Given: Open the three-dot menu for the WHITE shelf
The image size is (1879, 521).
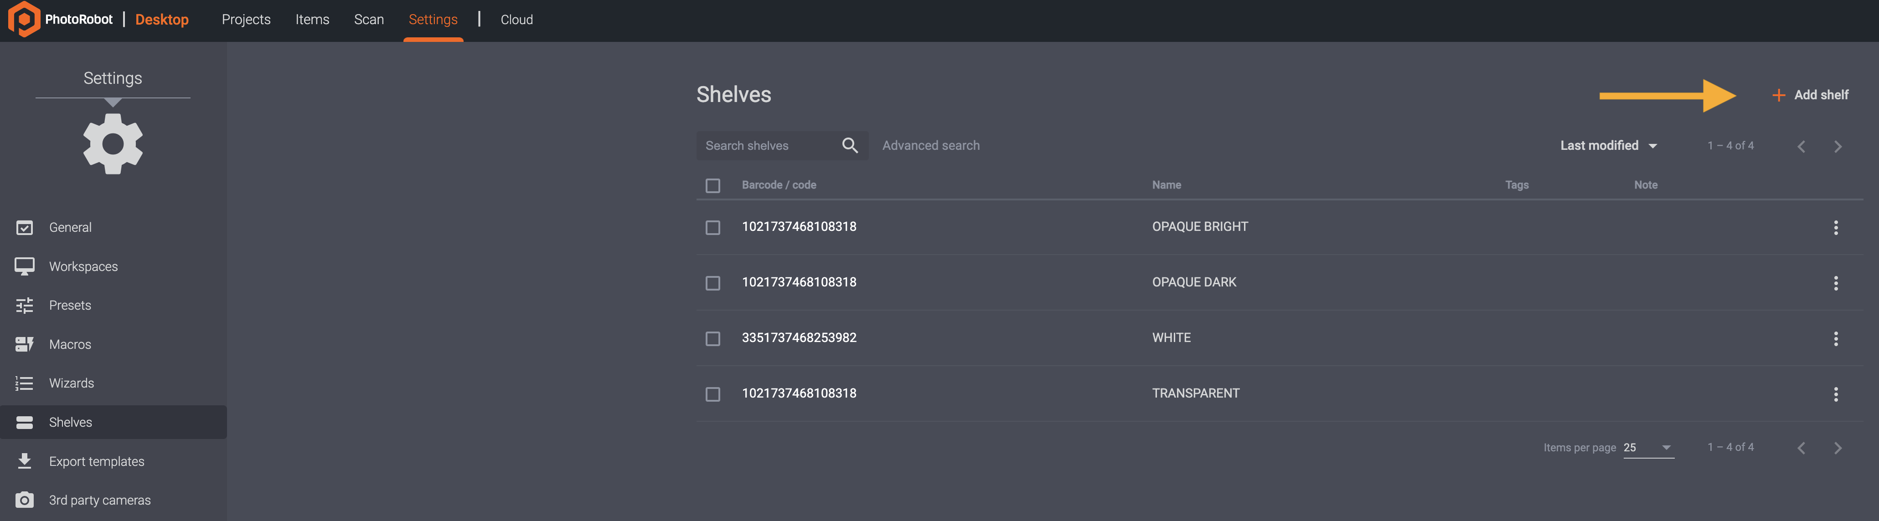Looking at the screenshot, I should 1835,338.
